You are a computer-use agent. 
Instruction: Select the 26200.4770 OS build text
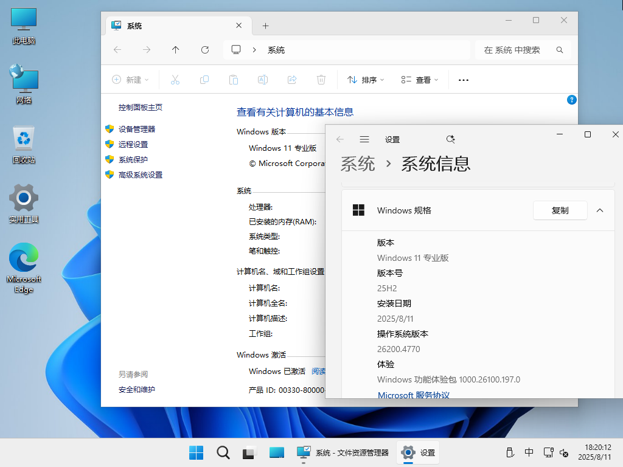399,349
